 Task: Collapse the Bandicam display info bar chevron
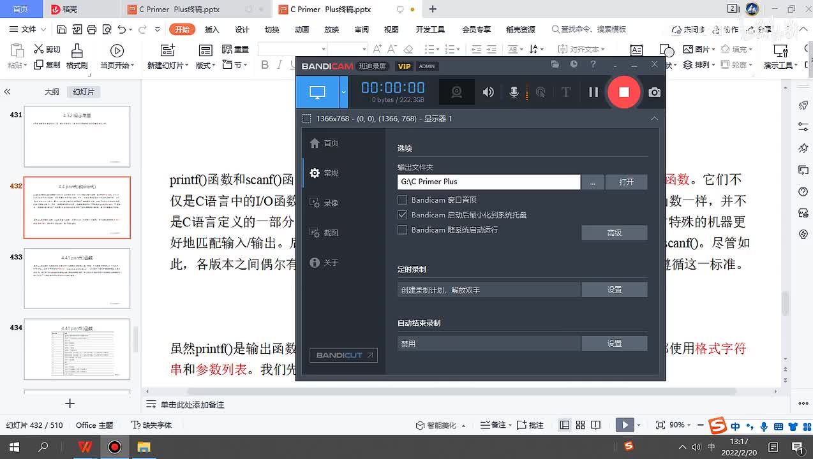[654, 119]
